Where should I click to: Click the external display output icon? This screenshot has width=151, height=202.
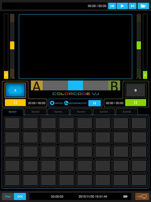(142, 197)
